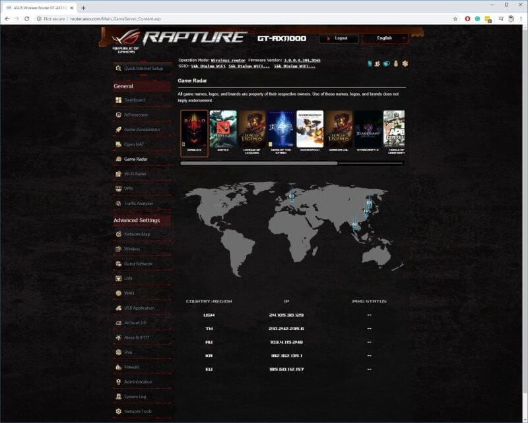This screenshot has height=423, width=528.
Task: Open the Chrome three-dot menu
Action: [521, 19]
